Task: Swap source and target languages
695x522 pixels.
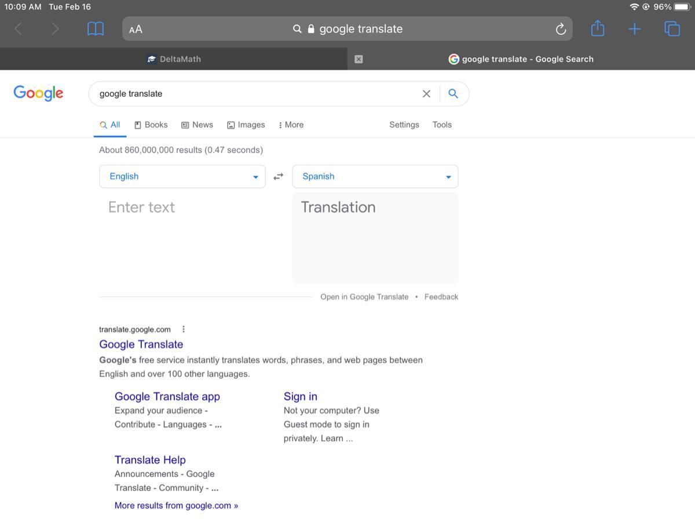Action: coord(279,177)
